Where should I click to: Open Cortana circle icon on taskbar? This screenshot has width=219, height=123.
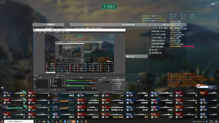click(x=36, y=122)
